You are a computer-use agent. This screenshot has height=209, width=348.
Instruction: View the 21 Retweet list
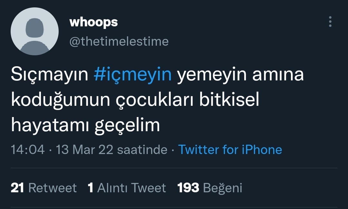43,188
